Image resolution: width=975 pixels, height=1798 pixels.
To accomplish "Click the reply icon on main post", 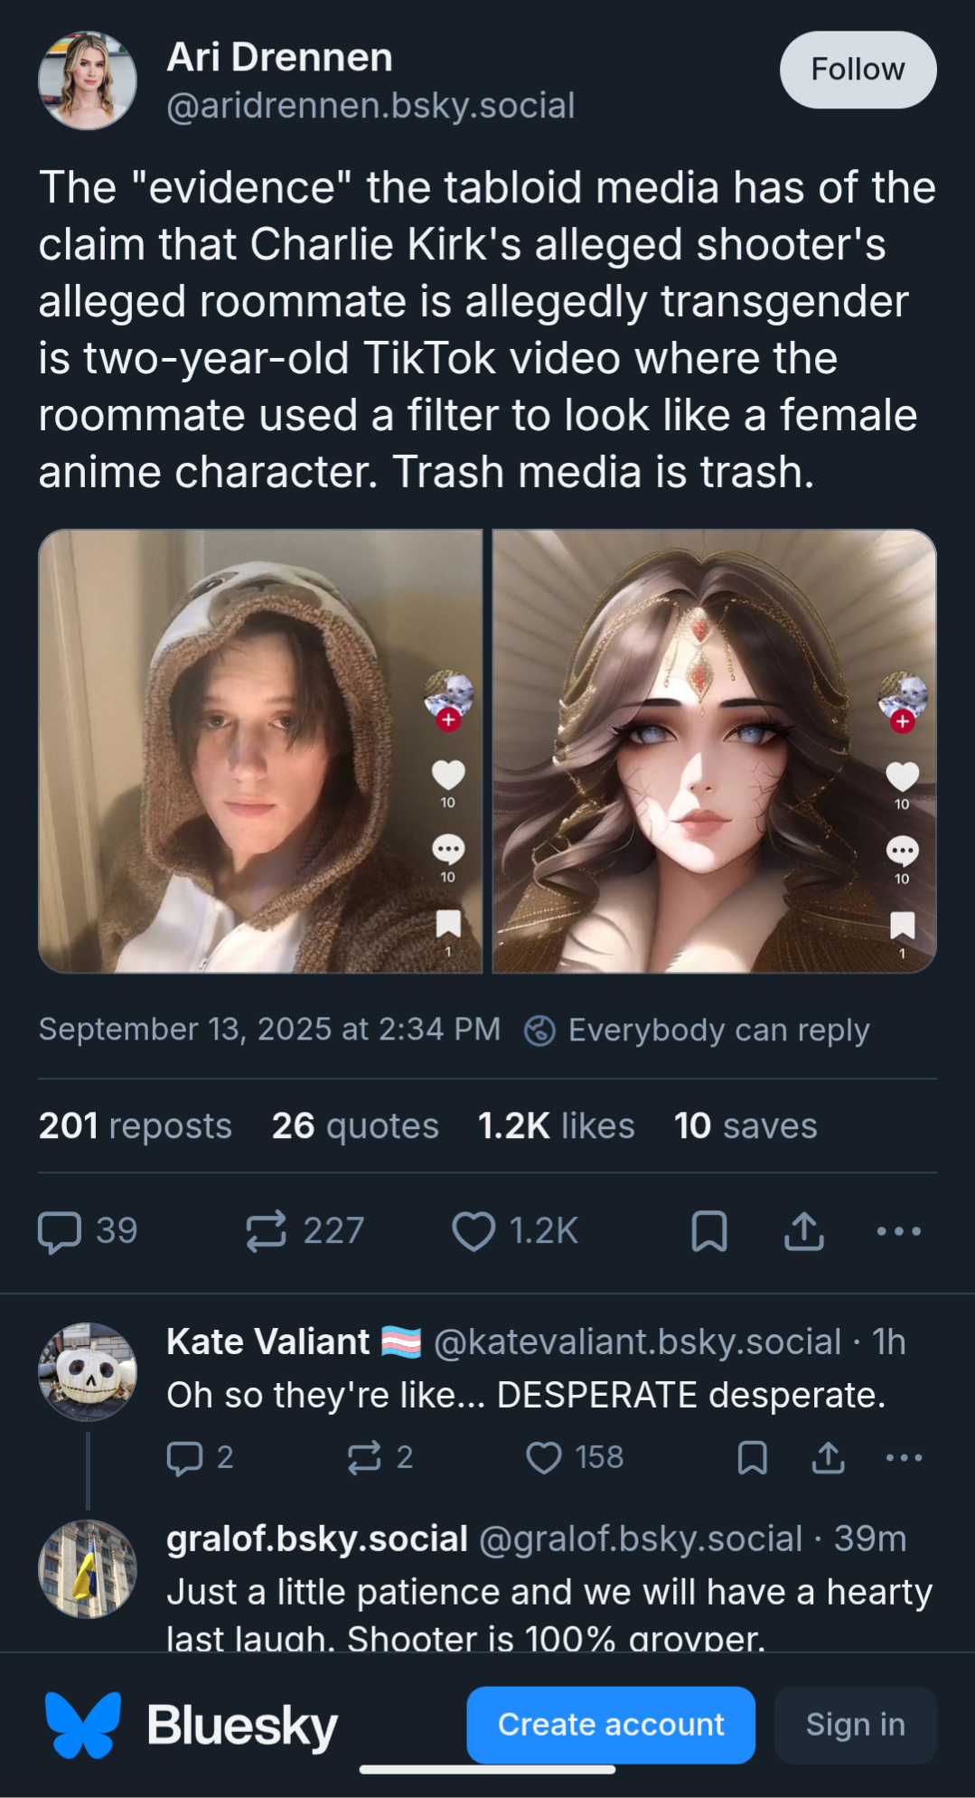I will point(61,1231).
